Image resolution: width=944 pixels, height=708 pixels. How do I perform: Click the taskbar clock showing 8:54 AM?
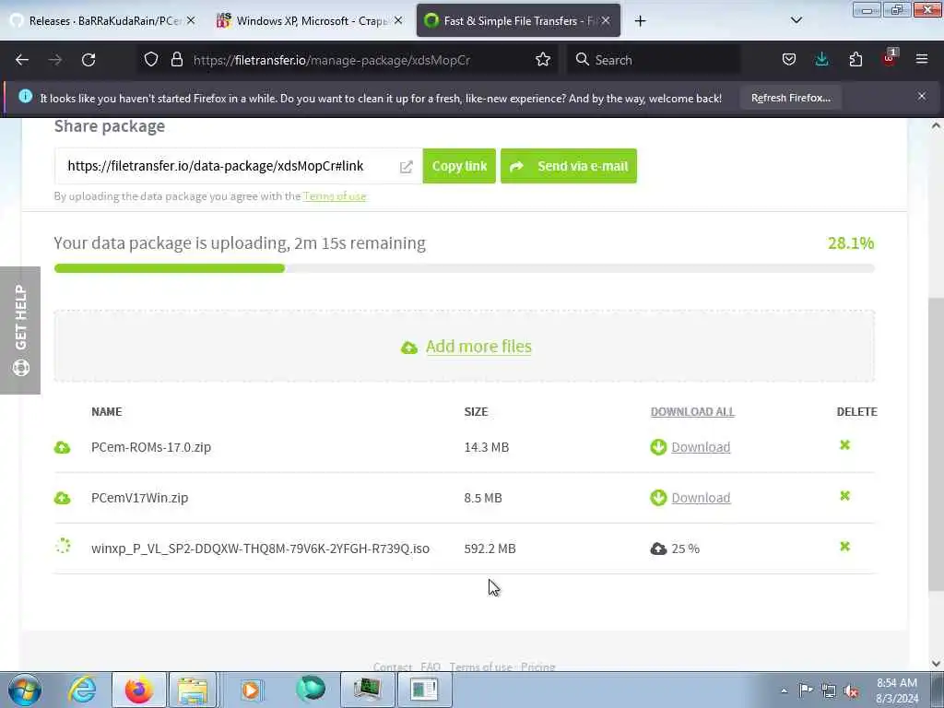click(897, 690)
